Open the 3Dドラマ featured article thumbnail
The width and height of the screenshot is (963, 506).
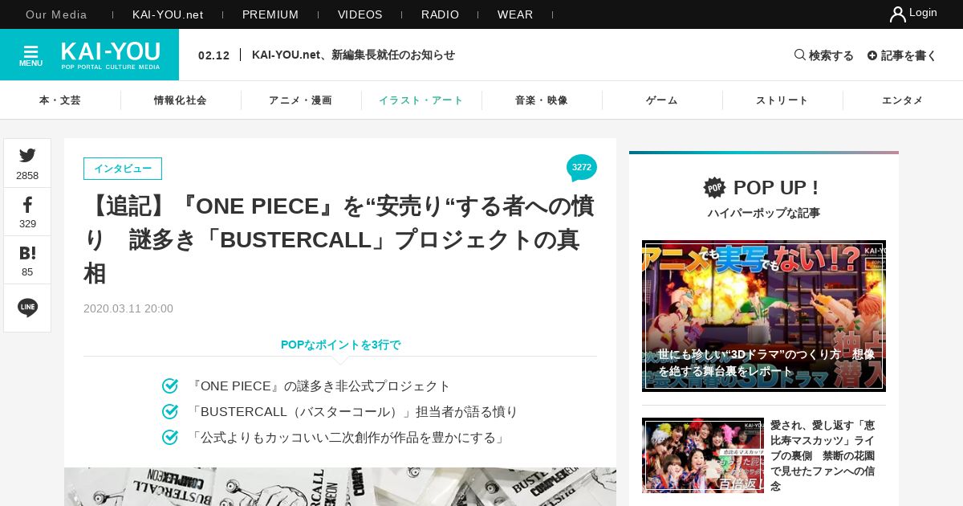point(764,316)
